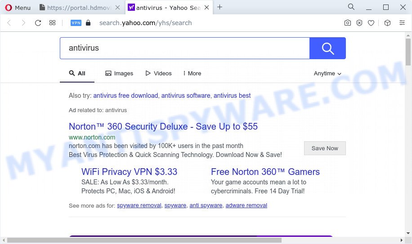
Task: Click the www.norton.com URL
Action: 92,137
